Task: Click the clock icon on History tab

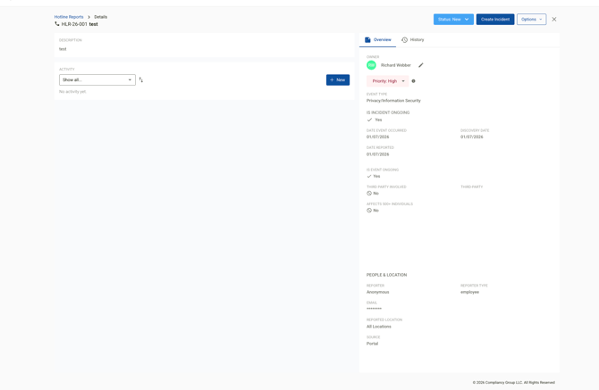Action: tap(404, 40)
